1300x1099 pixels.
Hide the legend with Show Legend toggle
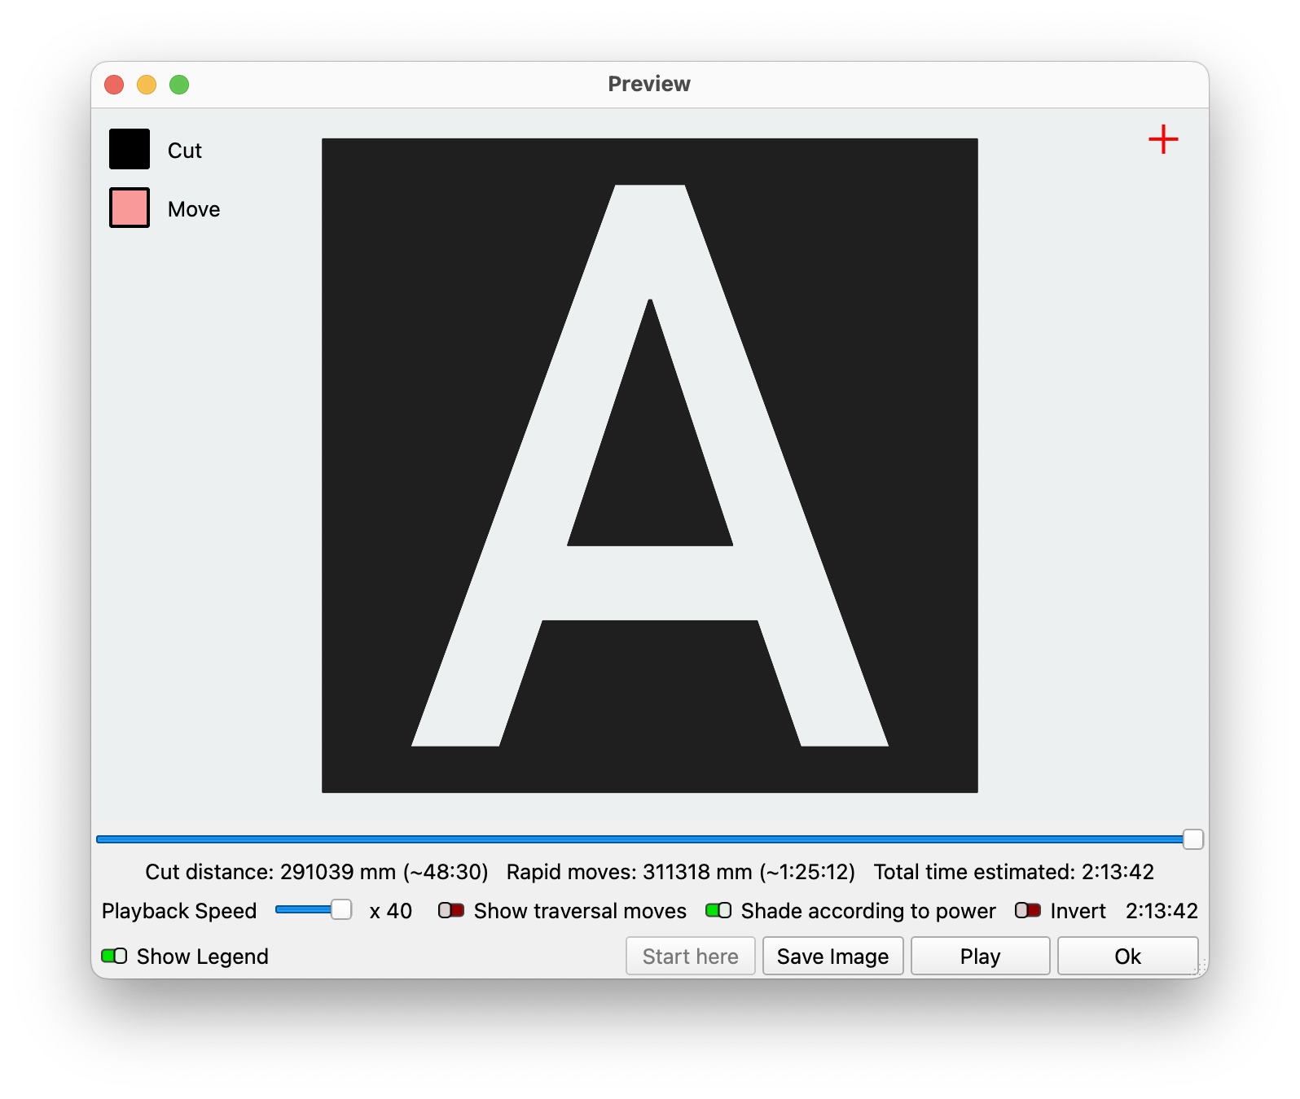point(114,956)
